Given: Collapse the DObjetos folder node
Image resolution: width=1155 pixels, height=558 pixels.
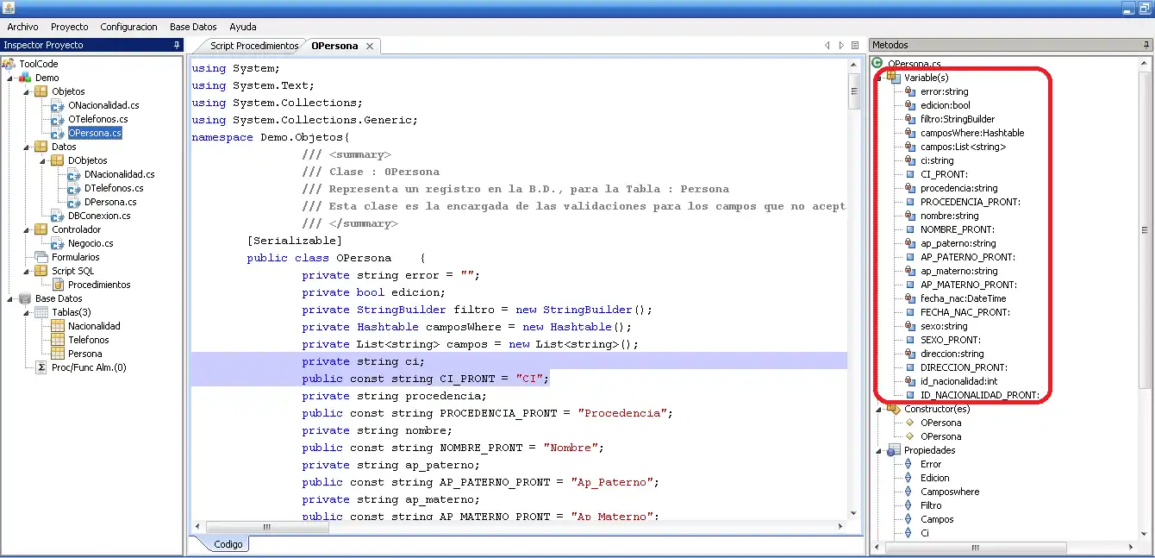Looking at the screenshot, I should [x=44, y=160].
